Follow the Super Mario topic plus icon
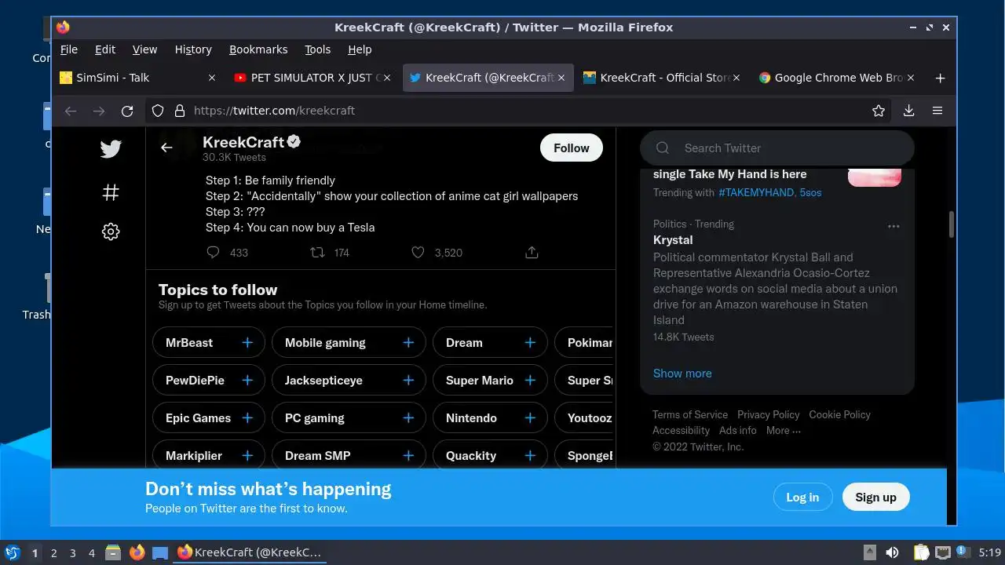 [530, 380]
